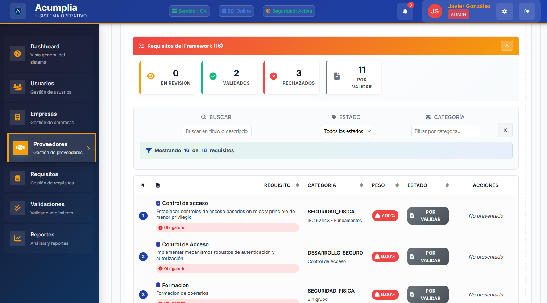The image size is (547, 303).
Task: Open Requisitos via its sidebar icon
Action: pos(17,178)
